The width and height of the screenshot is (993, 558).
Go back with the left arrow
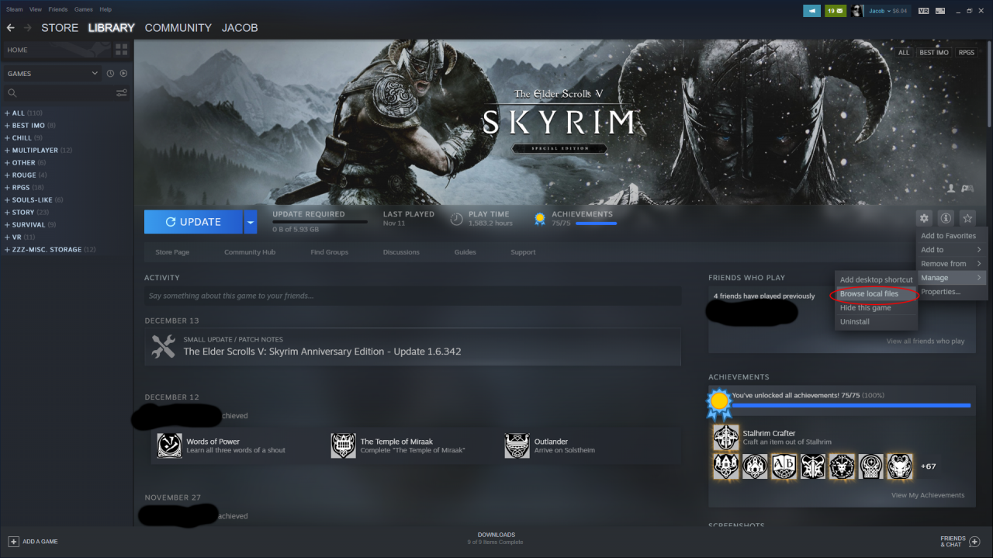[x=11, y=28]
